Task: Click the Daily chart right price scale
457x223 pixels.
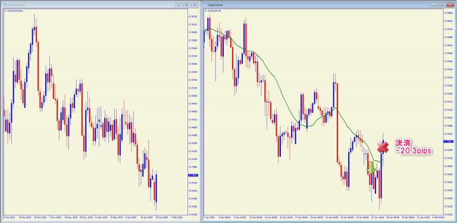Action: click(x=193, y=113)
